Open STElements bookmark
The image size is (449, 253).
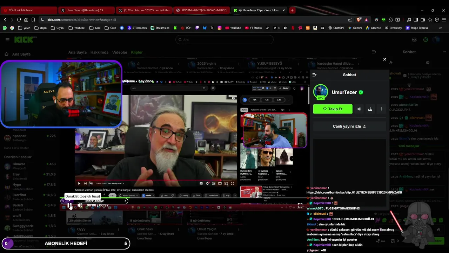[137, 28]
